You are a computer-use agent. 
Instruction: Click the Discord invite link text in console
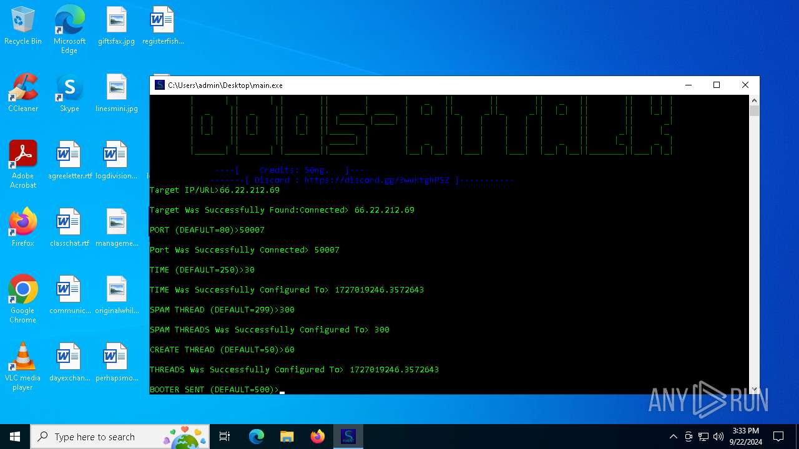point(376,180)
